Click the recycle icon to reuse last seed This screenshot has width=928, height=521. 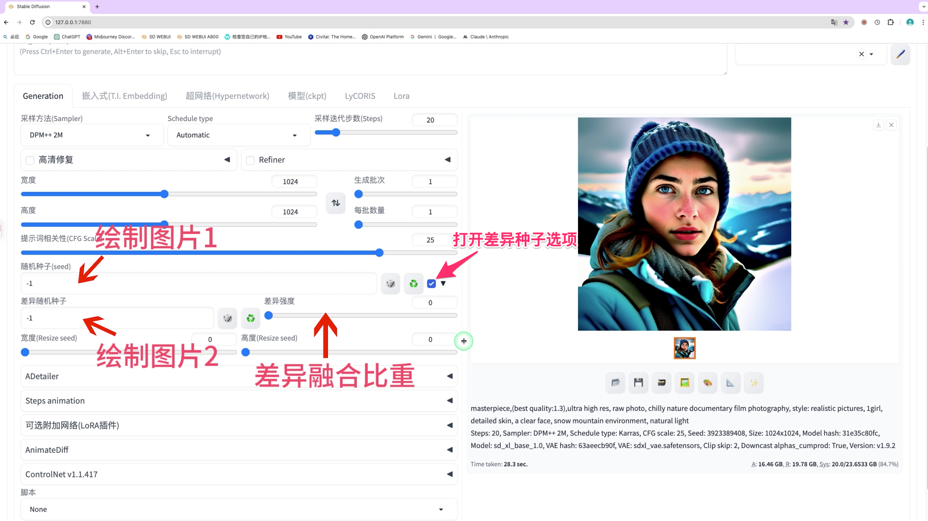[413, 284]
